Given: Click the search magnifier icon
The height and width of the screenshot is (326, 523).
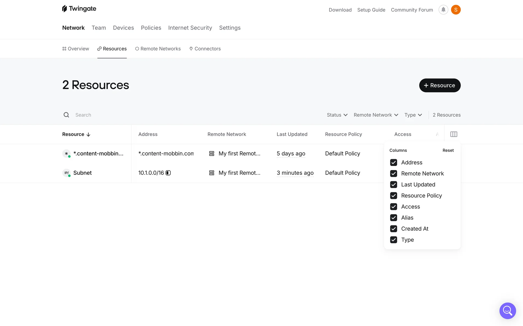Looking at the screenshot, I should [66, 115].
